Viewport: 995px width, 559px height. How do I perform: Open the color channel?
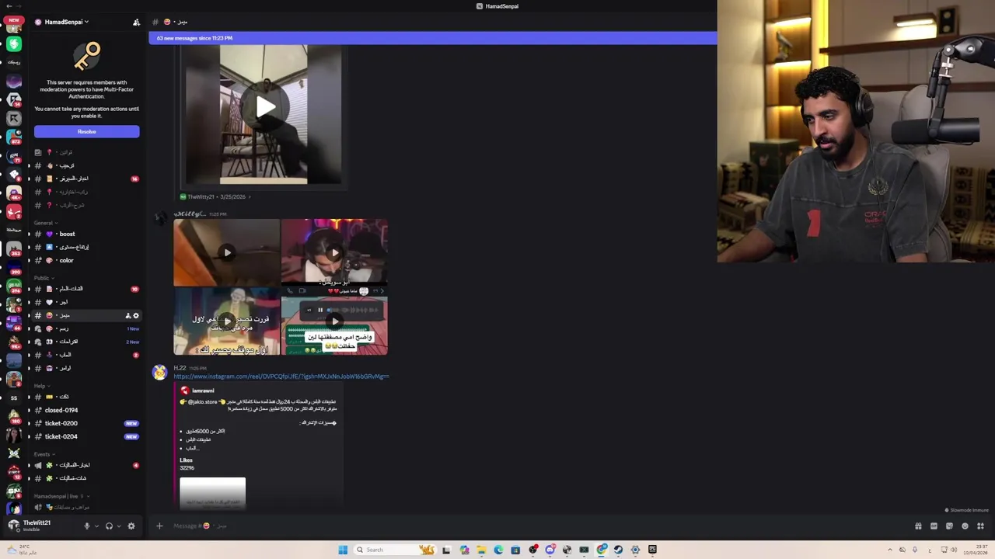pyautogui.click(x=86, y=260)
